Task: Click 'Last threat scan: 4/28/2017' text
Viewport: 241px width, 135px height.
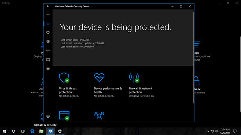Action: [x=75, y=40]
